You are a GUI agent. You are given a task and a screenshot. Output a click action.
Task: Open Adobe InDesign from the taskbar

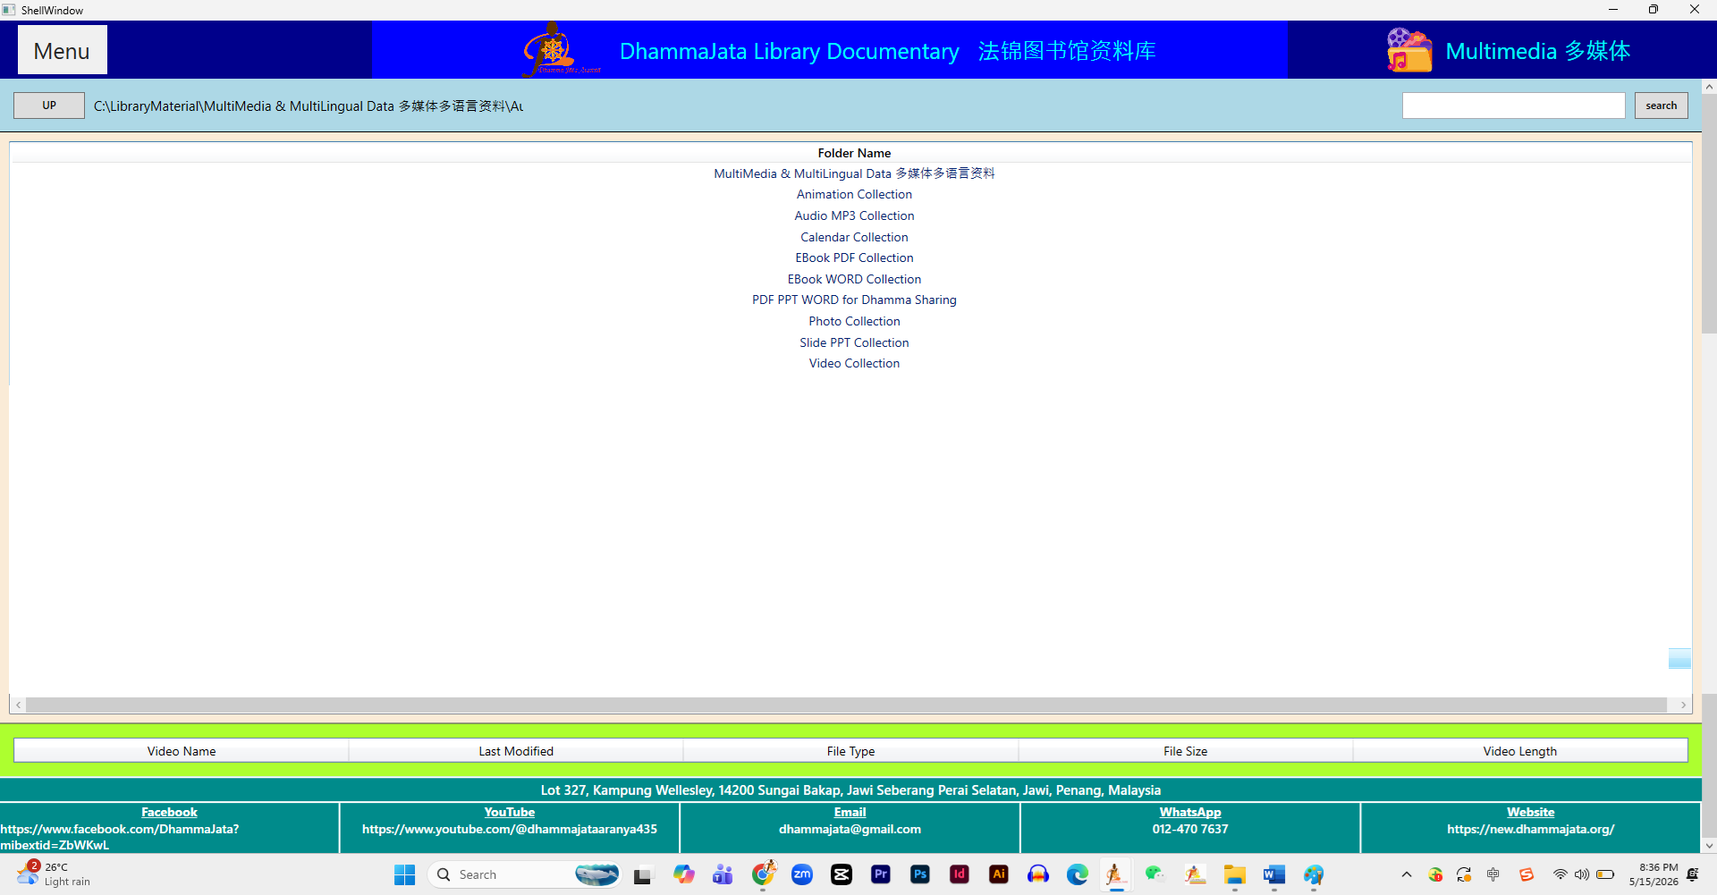coord(960,874)
